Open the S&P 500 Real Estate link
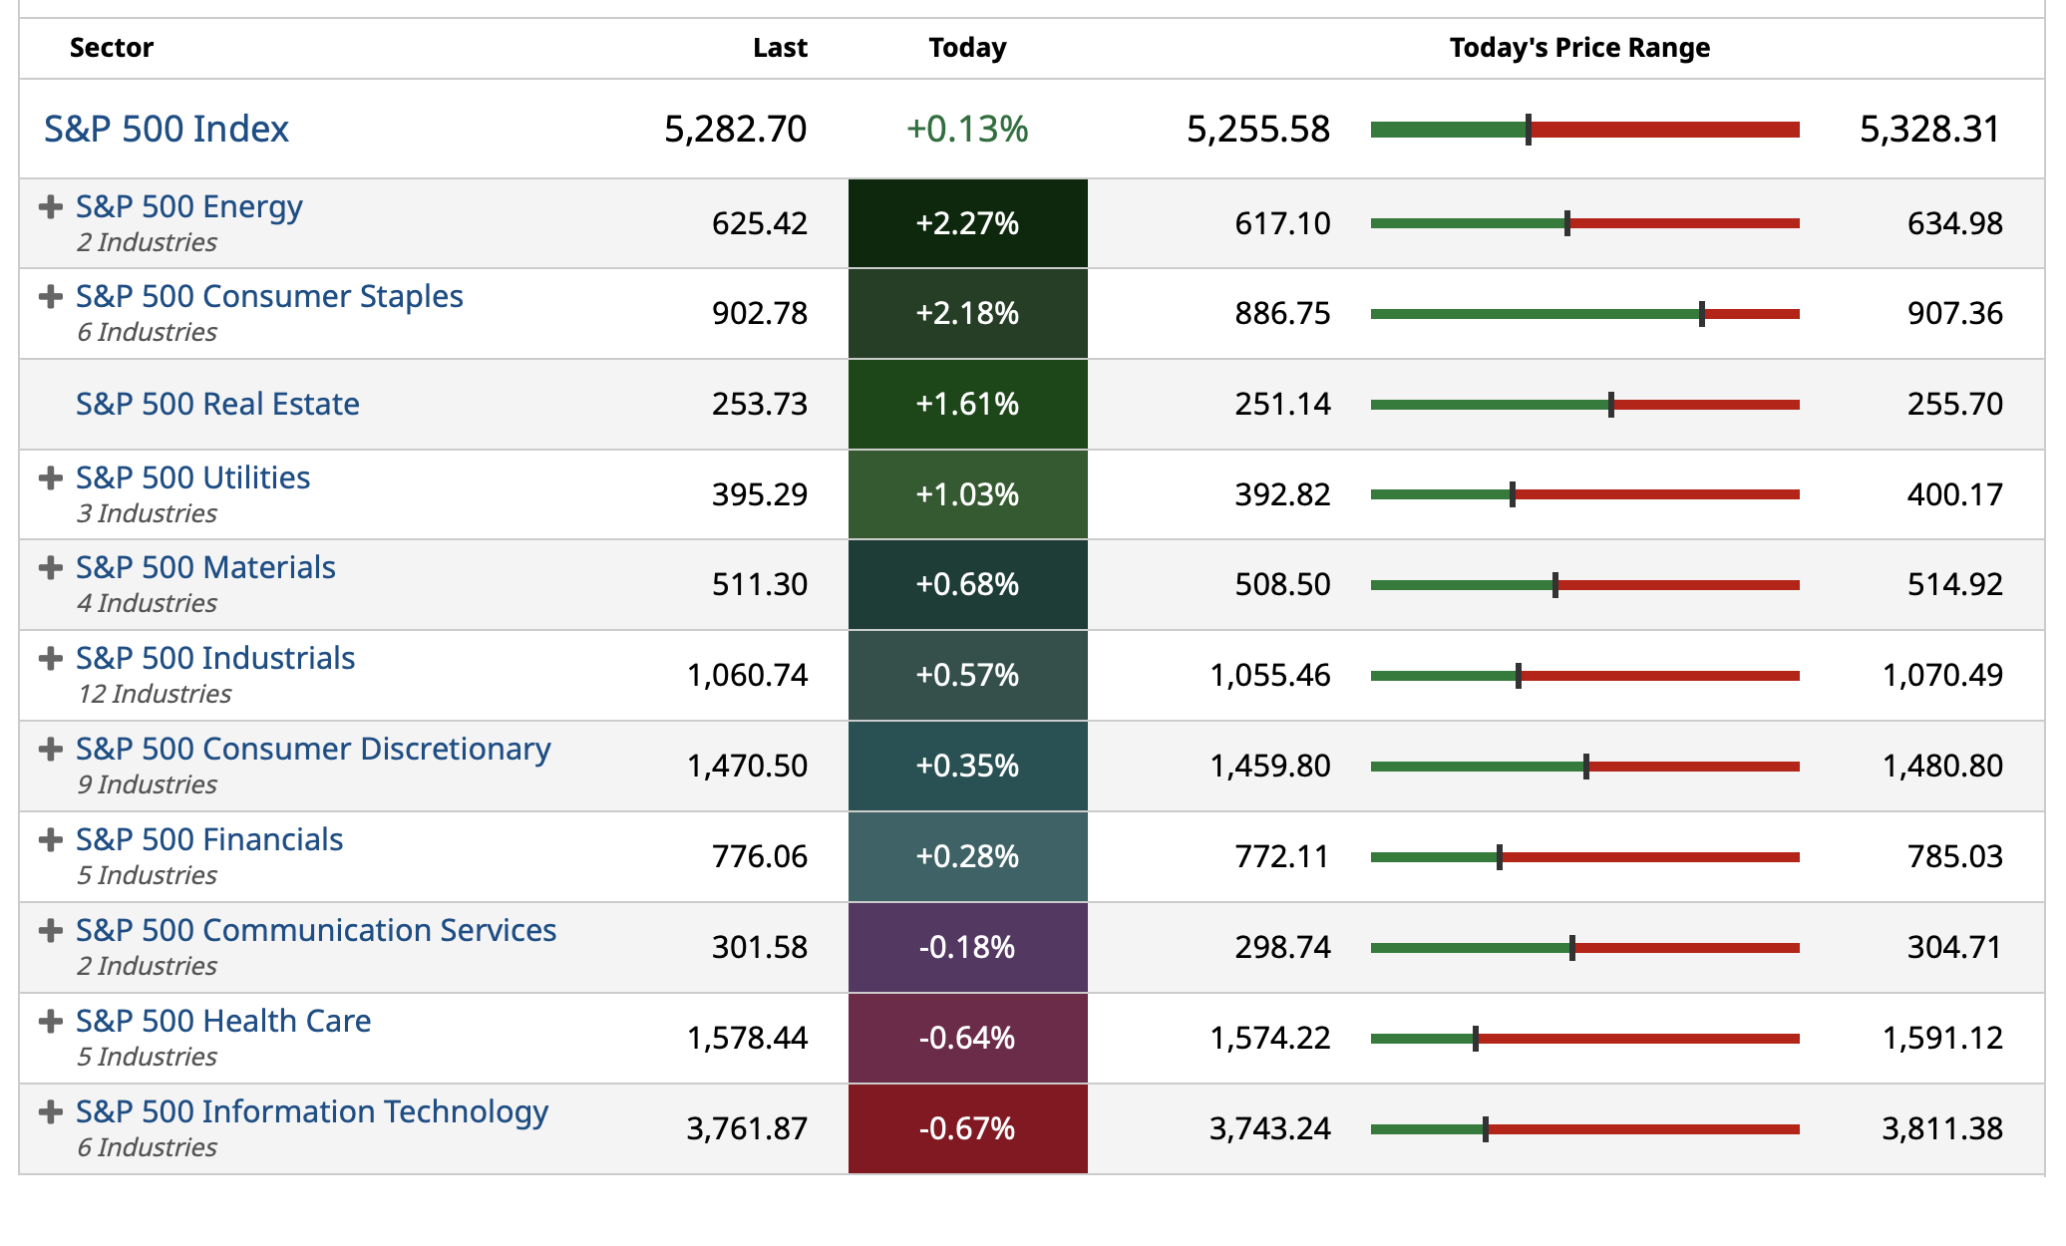 point(217,404)
